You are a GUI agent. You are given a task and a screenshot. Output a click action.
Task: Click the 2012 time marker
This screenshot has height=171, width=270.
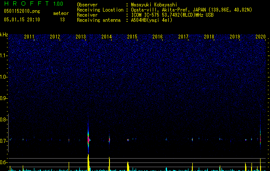point(55,37)
